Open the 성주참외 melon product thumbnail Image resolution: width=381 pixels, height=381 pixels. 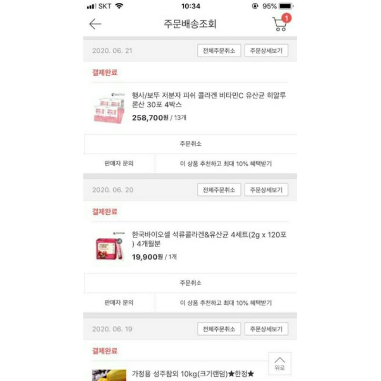click(x=109, y=375)
